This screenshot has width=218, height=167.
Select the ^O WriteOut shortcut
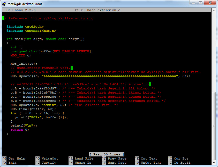click(x=47, y=158)
